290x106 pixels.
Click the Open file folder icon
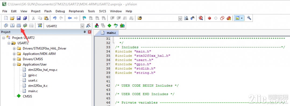click(x=12, y=18)
